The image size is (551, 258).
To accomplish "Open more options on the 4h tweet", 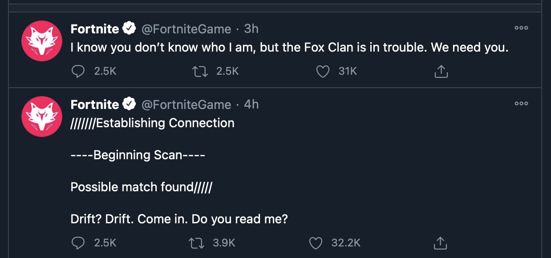I will click(x=521, y=104).
